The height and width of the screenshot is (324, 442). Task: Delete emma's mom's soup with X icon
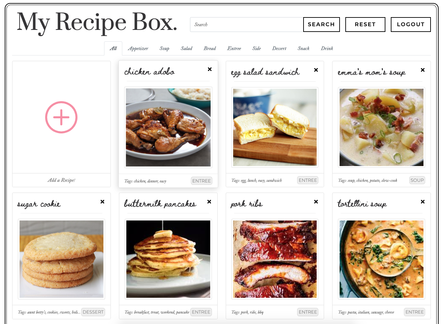tap(422, 70)
